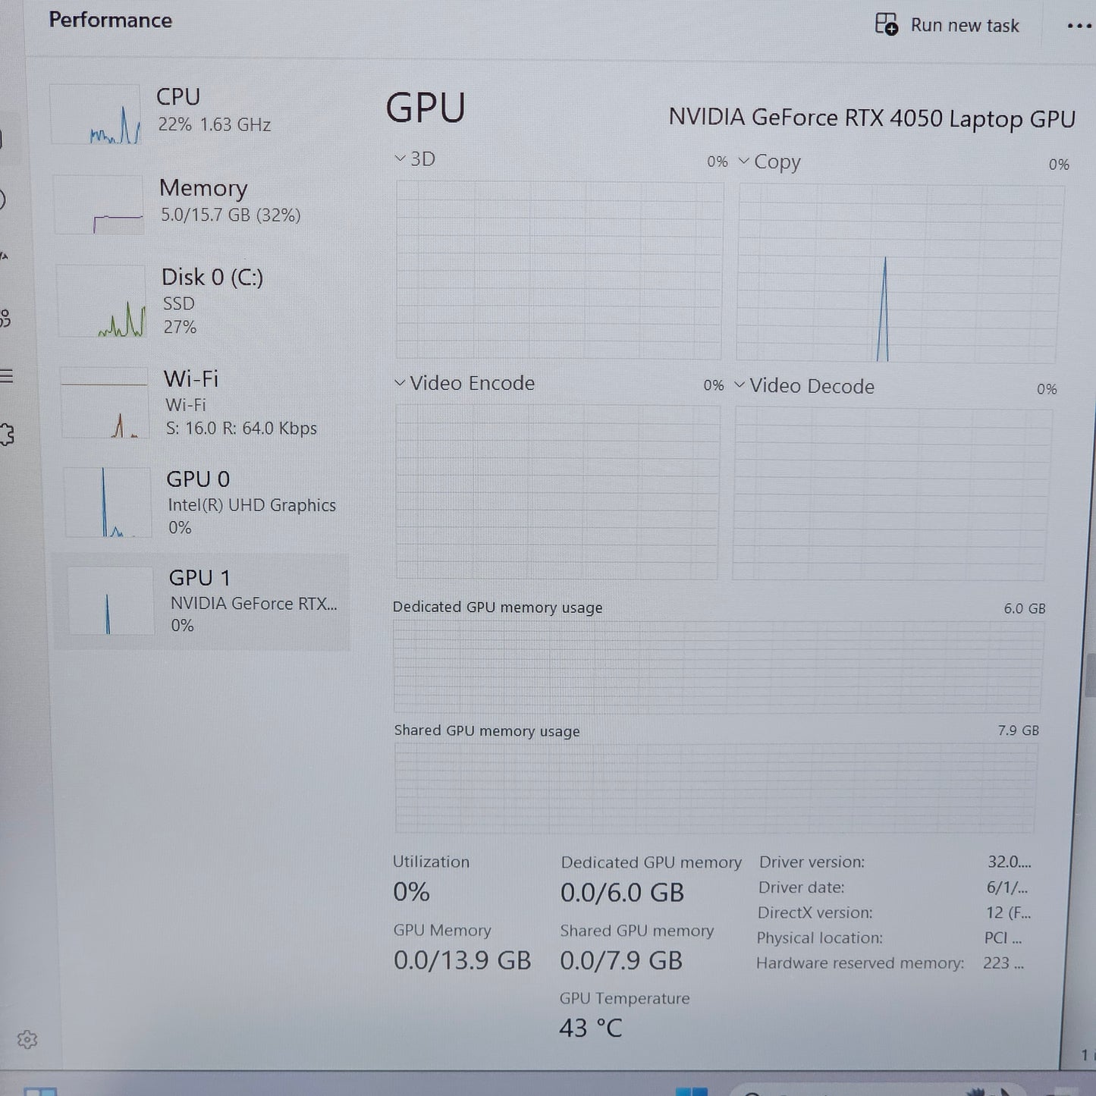Select the Disk 0 (C:) graph thumbnail
1096x1096 pixels.
(x=101, y=301)
